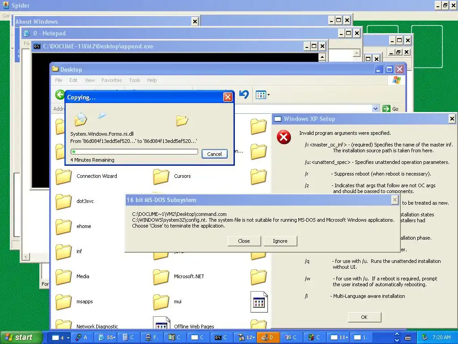The image size is (458, 344).
Task: Open the Tools menu in Desktop window
Action: [x=134, y=80]
